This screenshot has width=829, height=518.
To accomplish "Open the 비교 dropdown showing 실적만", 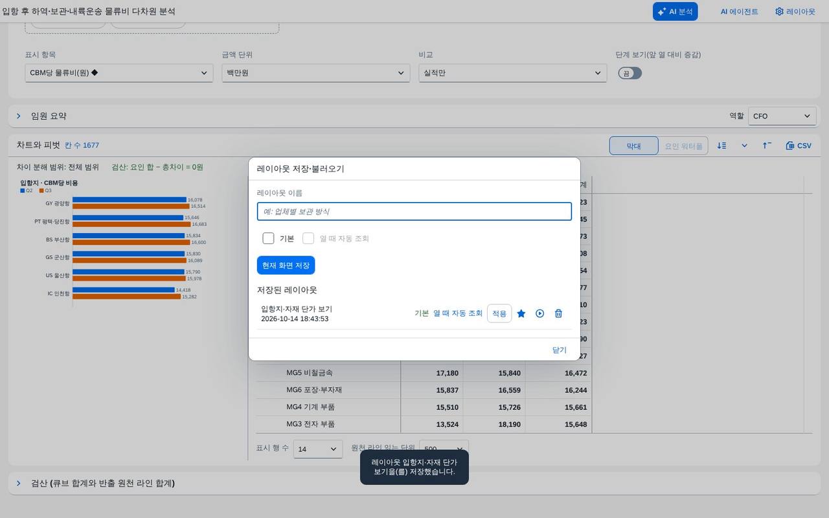I will 513,73.
